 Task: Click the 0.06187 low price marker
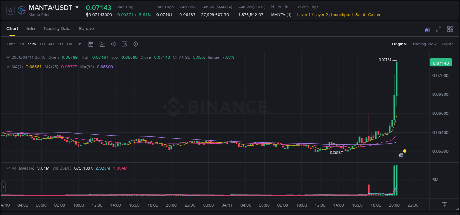pos(336,153)
